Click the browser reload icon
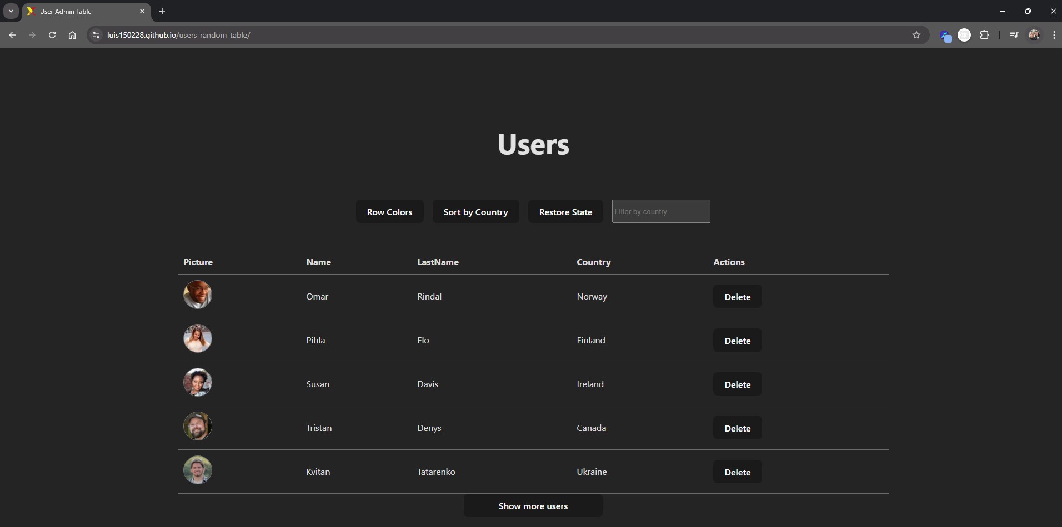Image resolution: width=1062 pixels, height=527 pixels. [x=52, y=35]
